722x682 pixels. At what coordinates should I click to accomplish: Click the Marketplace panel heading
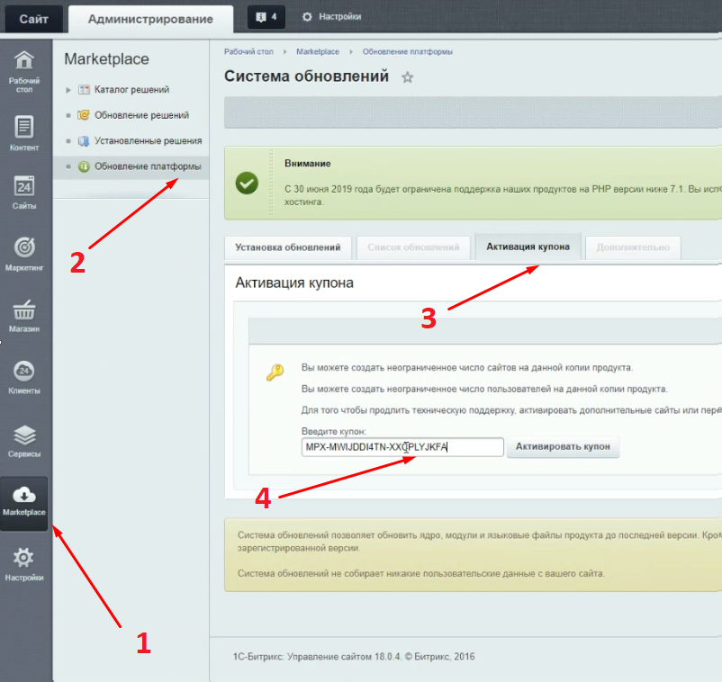pos(106,58)
